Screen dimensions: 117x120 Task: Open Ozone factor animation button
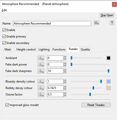point(41,94)
